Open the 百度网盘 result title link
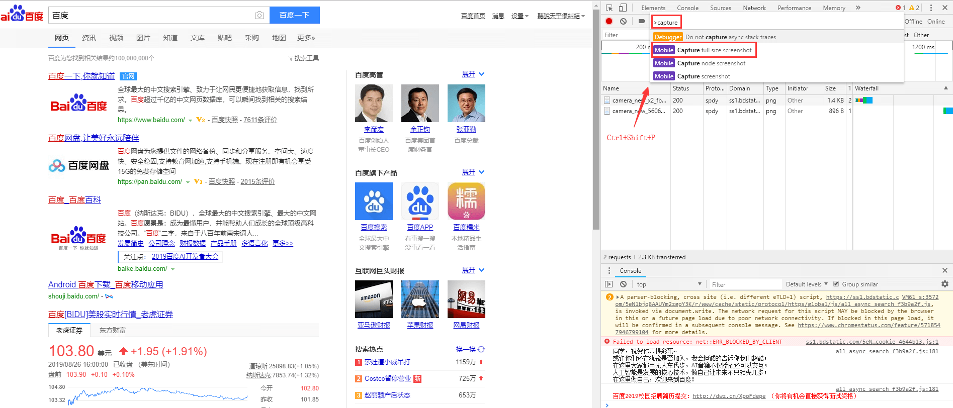The height and width of the screenshot is (408, 953). 94,138
